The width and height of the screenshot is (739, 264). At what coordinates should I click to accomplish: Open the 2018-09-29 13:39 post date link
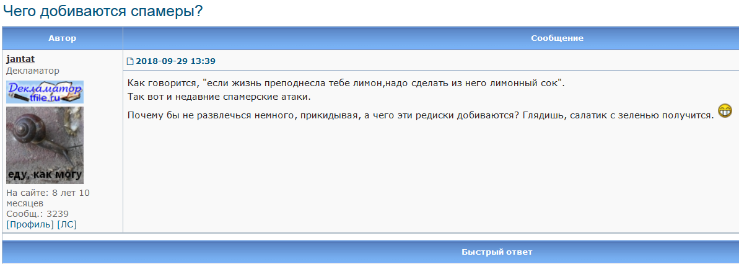(x=176, y=61)
